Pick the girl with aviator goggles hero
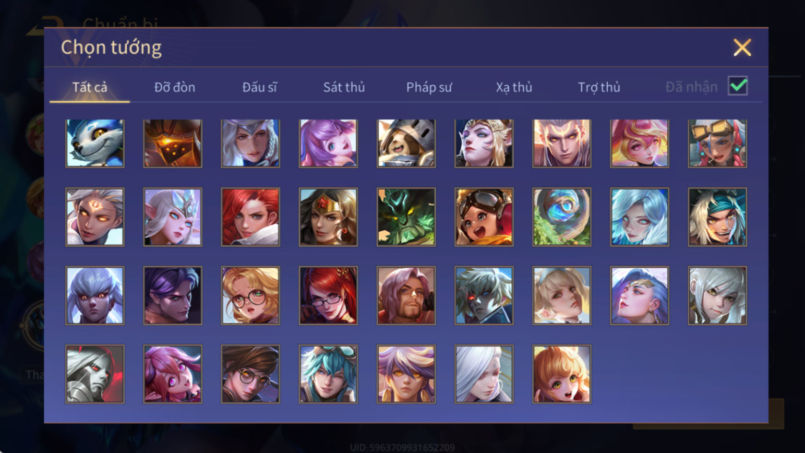The width and height of the screenshot is (805, 453). [484, 217]
